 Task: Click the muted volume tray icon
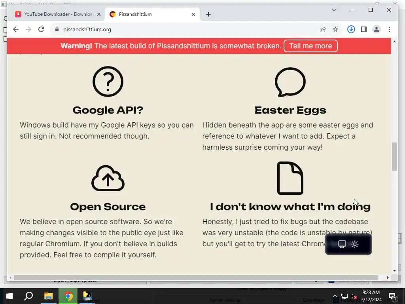click(354, 296)
